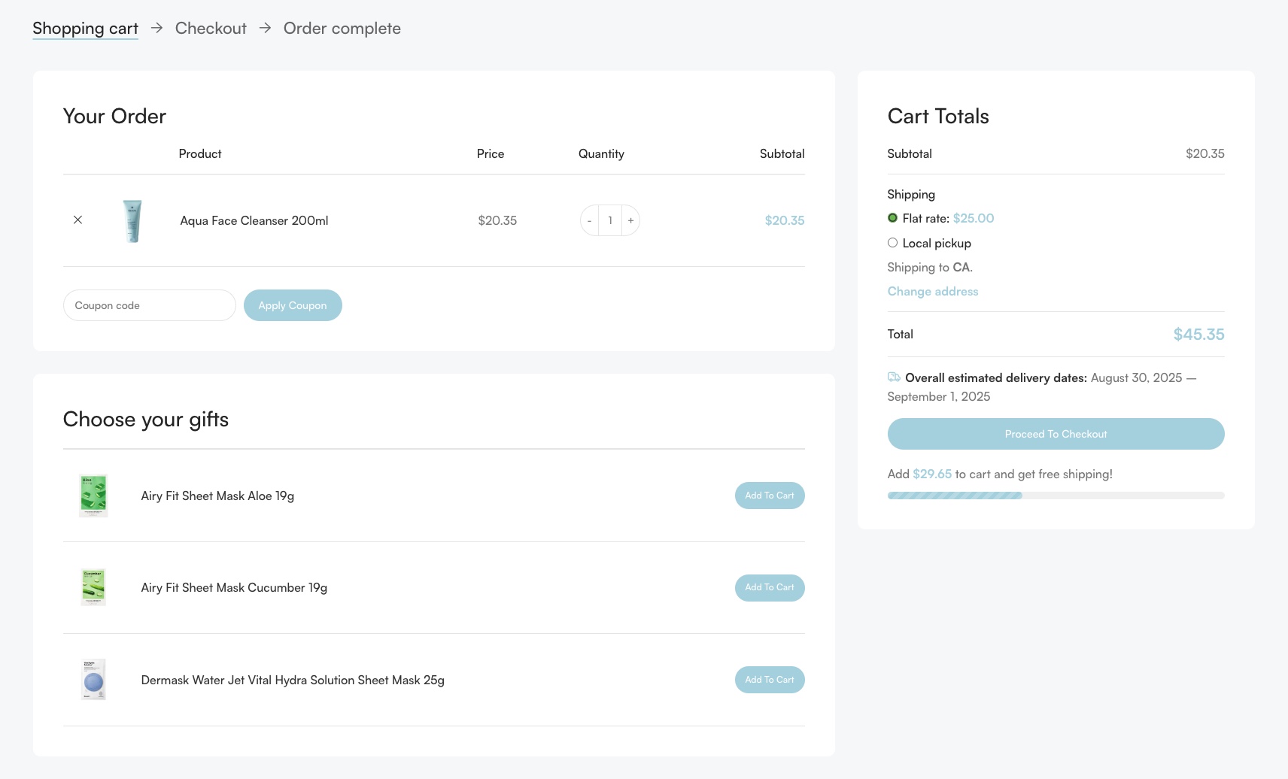The image size is (1288, 779).
Task: Add Dermask Water Jet Vital Hydra mask to cart
Action: pyautogui.click(x=770, y=680)
